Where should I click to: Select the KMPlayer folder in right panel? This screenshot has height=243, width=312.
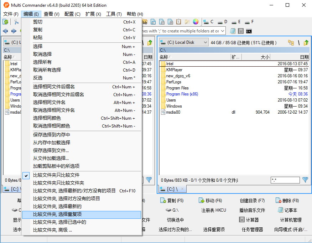click(x=234, y=69)
